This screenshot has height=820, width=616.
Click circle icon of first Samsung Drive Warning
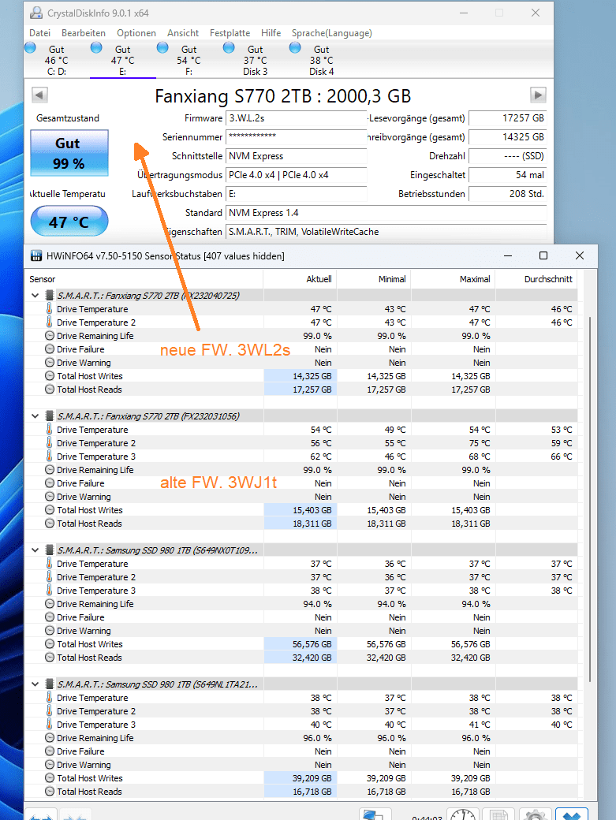point(50,631)
